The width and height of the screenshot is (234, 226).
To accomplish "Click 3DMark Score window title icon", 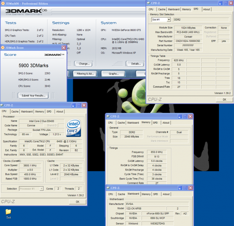I will coord(3,48).
